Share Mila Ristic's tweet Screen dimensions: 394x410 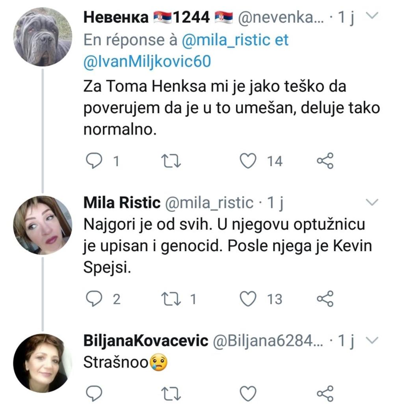(325, 299)
